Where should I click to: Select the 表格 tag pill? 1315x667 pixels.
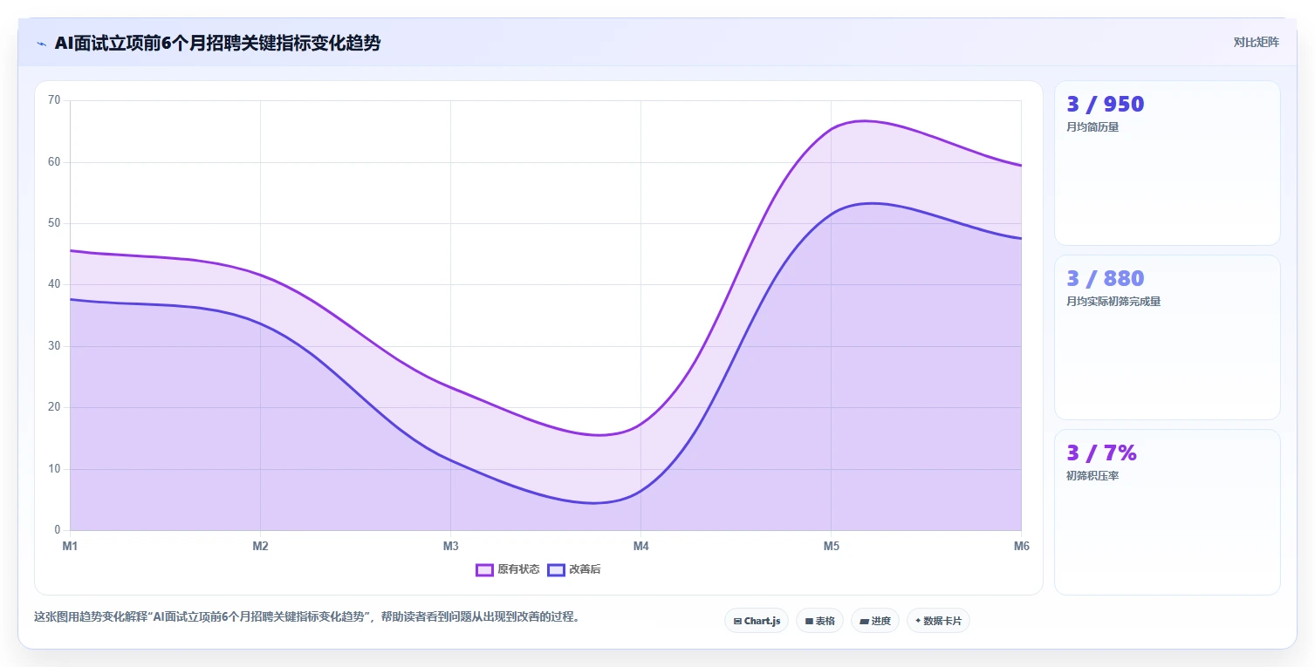coord(819,621)
